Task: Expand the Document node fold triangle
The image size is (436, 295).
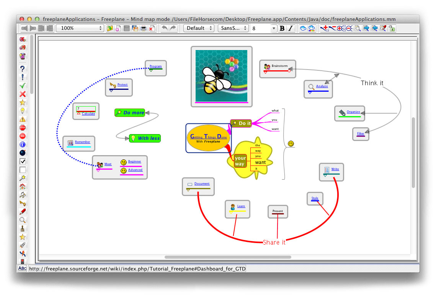Action: 188,190
